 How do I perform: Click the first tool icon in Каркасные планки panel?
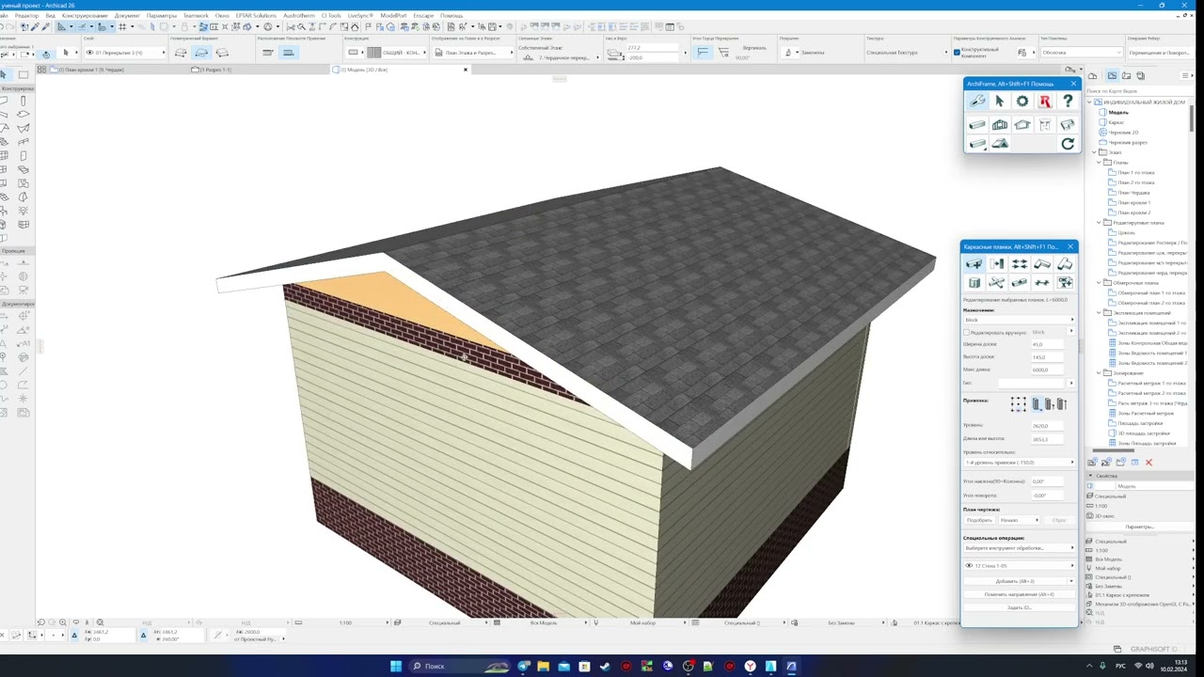(974, 264)
